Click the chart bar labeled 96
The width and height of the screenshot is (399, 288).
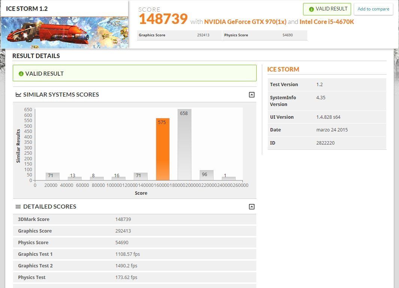click(x=206, y=175)
